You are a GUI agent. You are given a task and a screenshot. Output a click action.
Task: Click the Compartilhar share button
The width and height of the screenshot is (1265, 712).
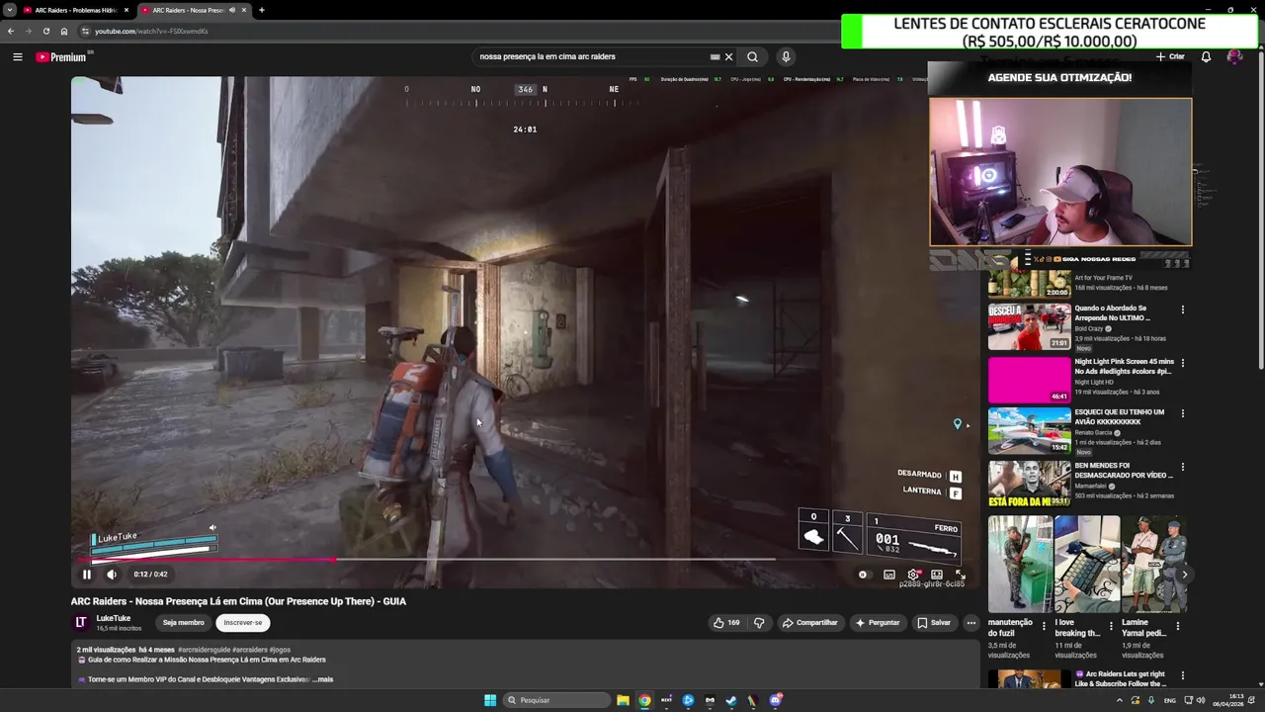click(x=809, y=623)
